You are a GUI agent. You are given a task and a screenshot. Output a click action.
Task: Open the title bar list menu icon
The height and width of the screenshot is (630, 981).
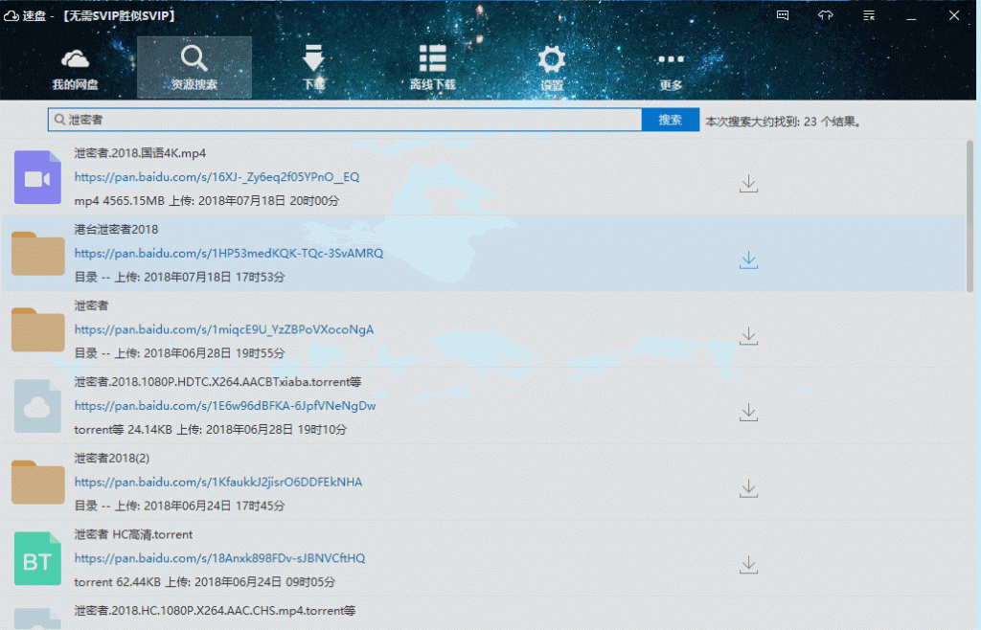(x=869, y=15)
